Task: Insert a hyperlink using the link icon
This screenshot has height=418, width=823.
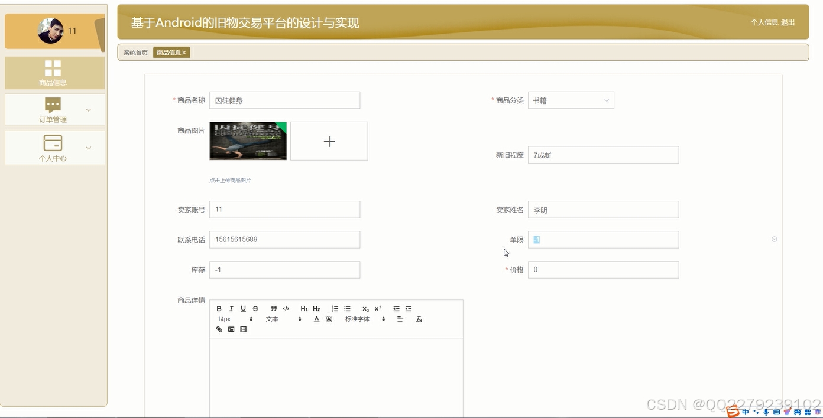Action: pyautogui.click(x=219, y=329)
